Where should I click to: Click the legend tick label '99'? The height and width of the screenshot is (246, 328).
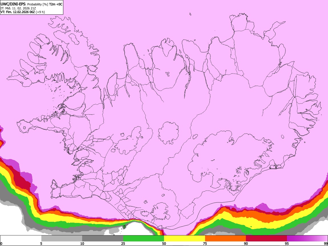coord(326,243)
